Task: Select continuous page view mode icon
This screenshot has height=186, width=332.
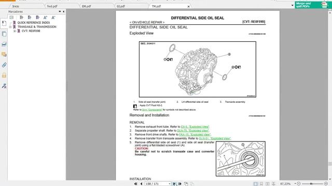Action: (261, 184)
